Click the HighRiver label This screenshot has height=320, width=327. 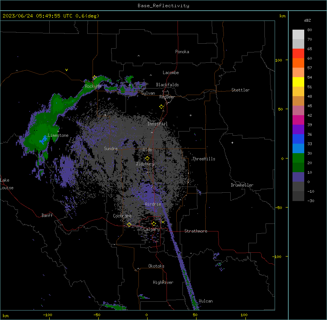pos(163,282)
